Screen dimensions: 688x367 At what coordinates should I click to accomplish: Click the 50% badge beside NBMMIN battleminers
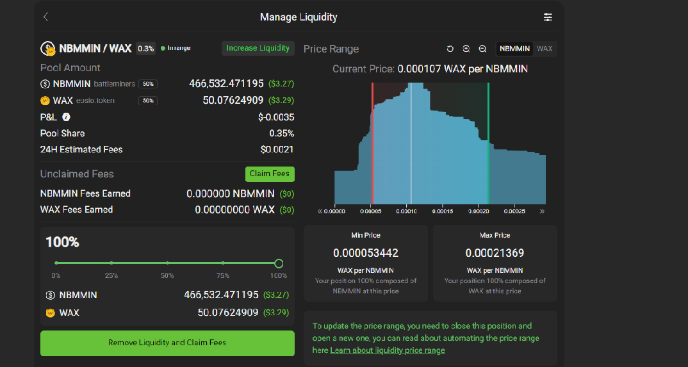(x=148, y=84)
